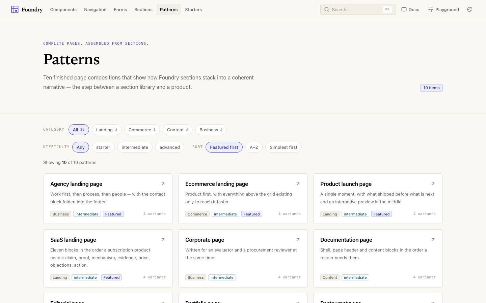Viewport: 486px width, 303px height.
Task: Open the Starters nav item
Action: point(193,9)
